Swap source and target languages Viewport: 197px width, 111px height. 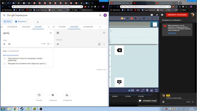(x=54, y=27)
